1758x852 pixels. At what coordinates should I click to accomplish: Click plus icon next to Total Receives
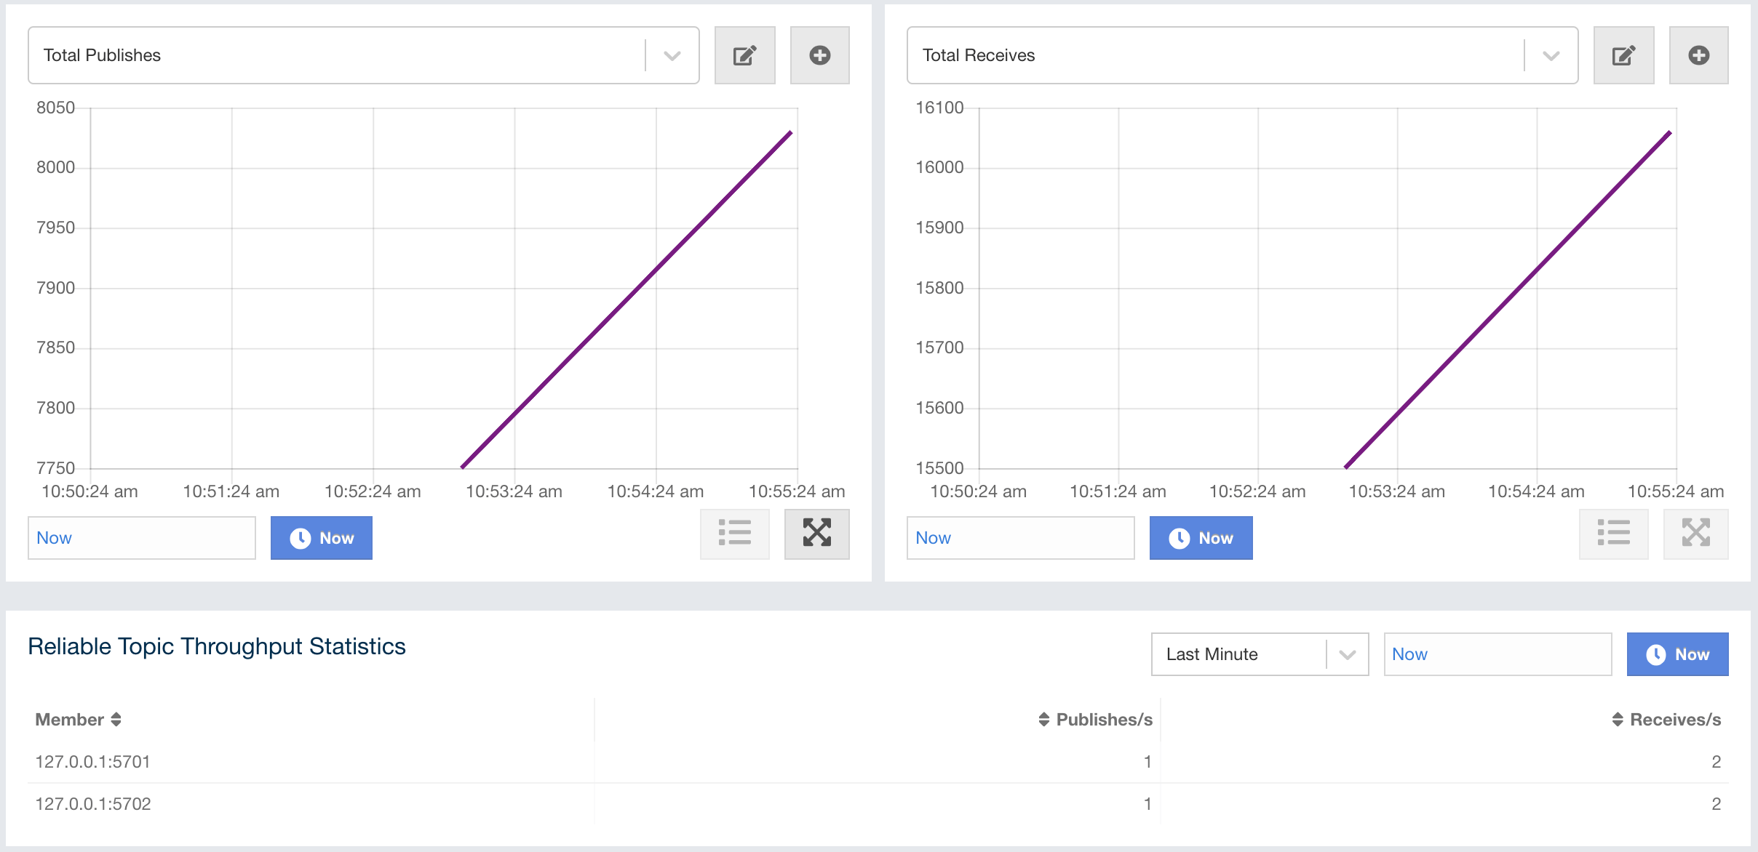[1698, 55]
